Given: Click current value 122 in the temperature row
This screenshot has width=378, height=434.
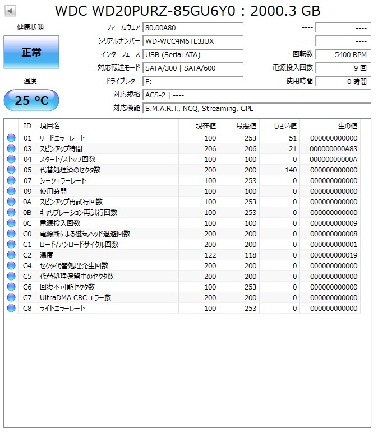Looking at the screenshot, I should 210,255.
